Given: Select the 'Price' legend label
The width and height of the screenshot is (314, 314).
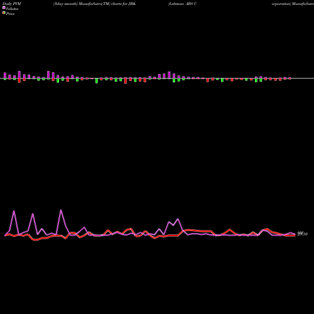Looking at the screenshot, I should 10,14.
